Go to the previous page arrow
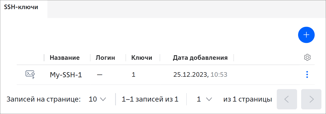Viewport: 326px width, 114px height. [x=287, y=99]
